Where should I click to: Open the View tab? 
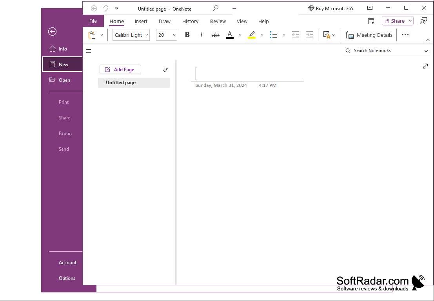(x=242, y=21)
